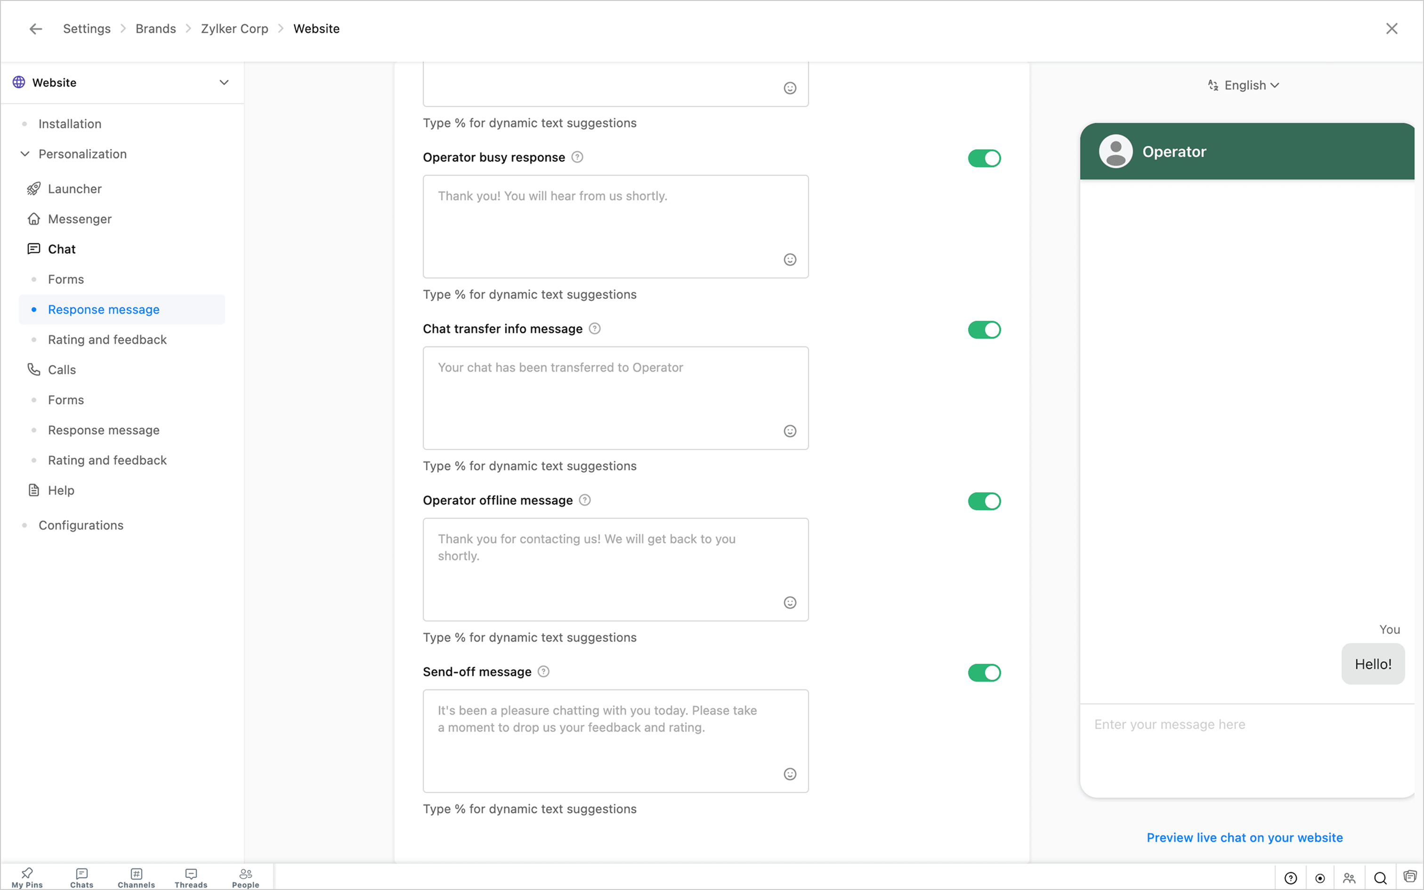Click Preview live chat on your website
The height and width of the screenshot is (890, 1424).
click(x=1244, y=838)
